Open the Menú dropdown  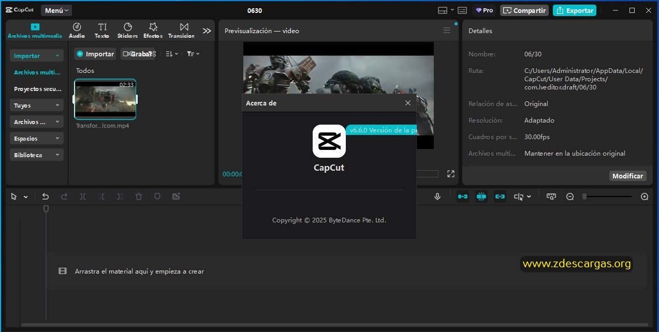pyautogui.click(x=56, y=10)
